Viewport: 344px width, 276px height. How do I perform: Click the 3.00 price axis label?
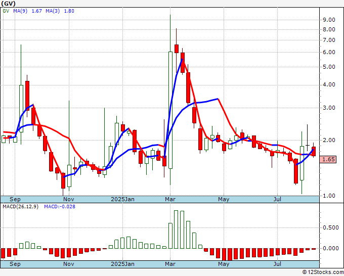tap(329, 108)
